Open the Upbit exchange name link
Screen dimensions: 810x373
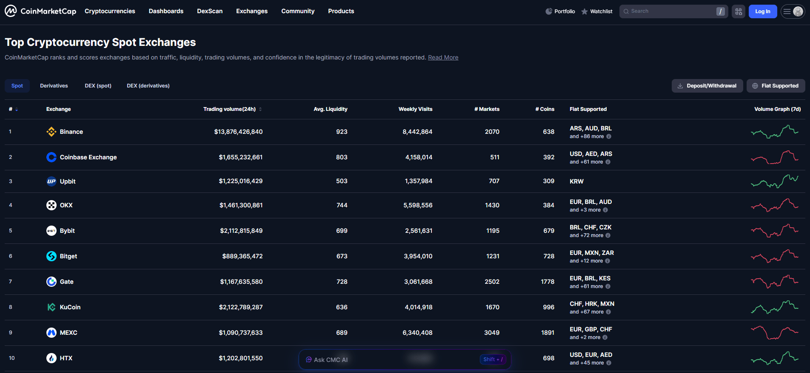coord(68,181)
